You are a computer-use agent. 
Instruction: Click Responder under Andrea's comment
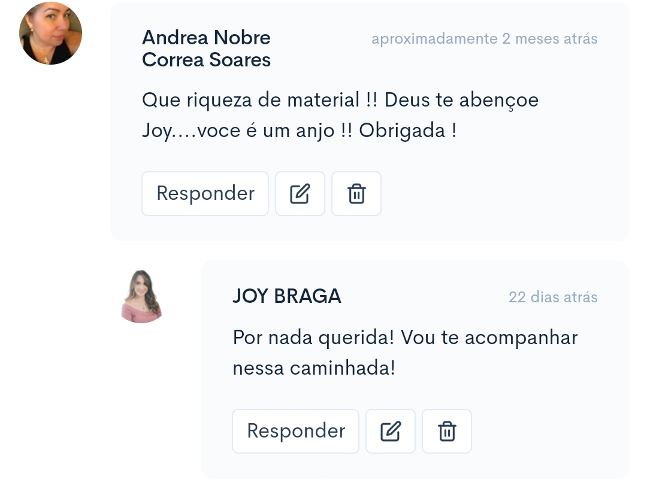coord(205,193)
